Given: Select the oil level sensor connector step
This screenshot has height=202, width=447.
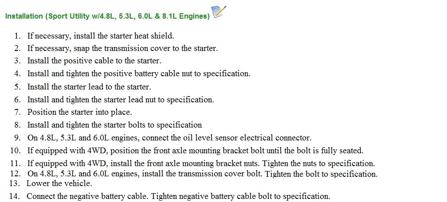Looking at the screenshot, I should point(169,138).
